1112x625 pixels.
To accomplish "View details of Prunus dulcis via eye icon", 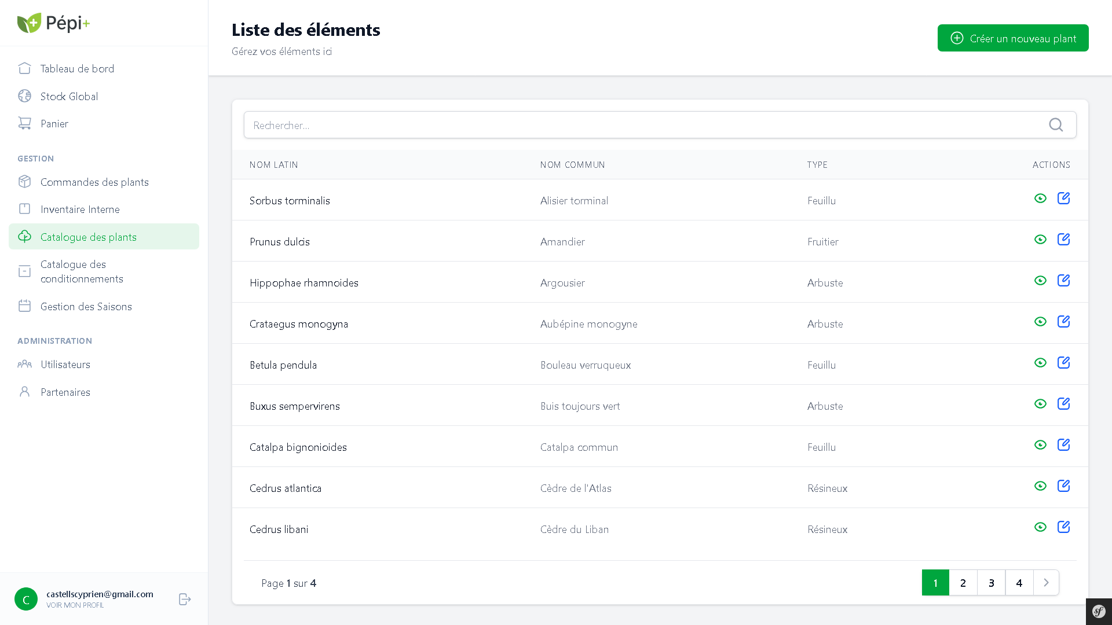I will click(x=1040, y=239).
